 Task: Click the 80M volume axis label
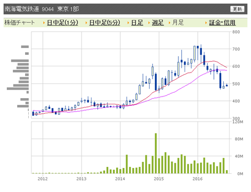[239, 139]
